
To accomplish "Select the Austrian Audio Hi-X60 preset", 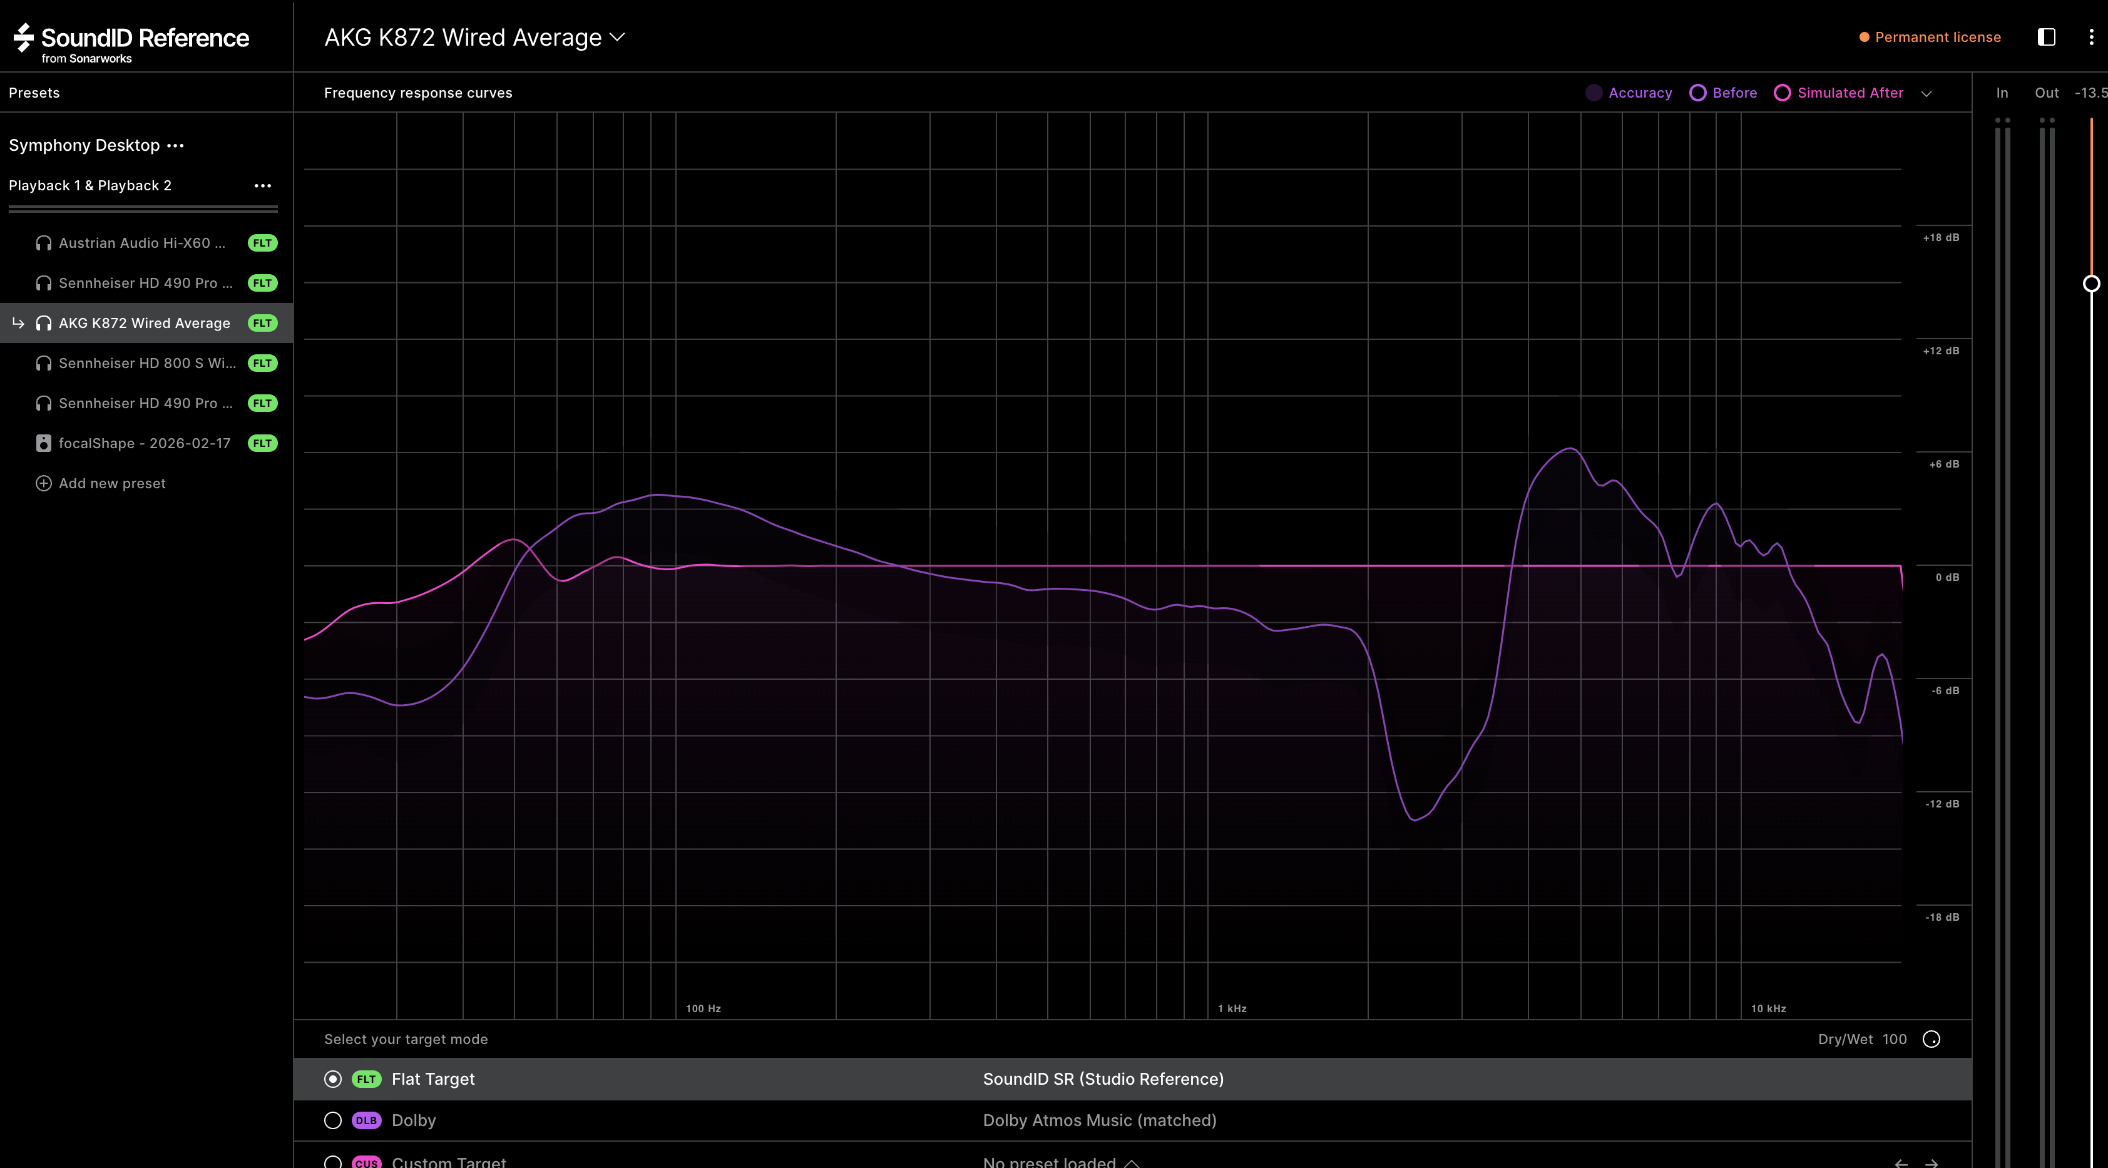I will coord(141,243).
